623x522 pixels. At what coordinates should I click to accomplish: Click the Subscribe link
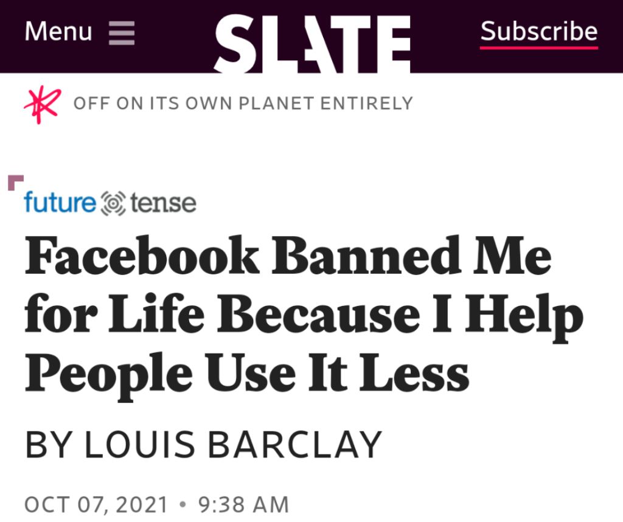click(x=539, y=31)
